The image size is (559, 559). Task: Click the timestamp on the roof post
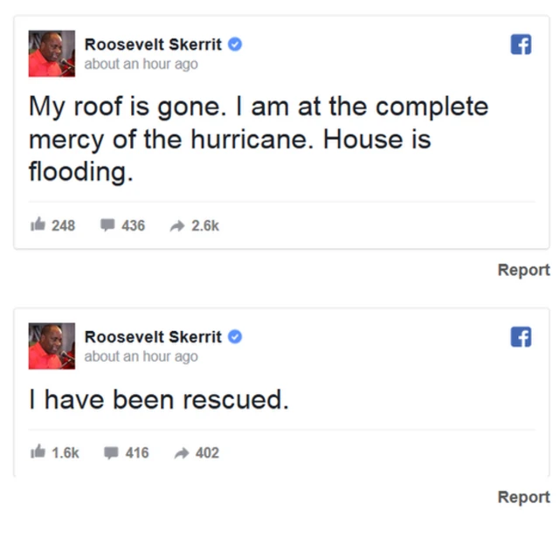(x=141, y=64)
